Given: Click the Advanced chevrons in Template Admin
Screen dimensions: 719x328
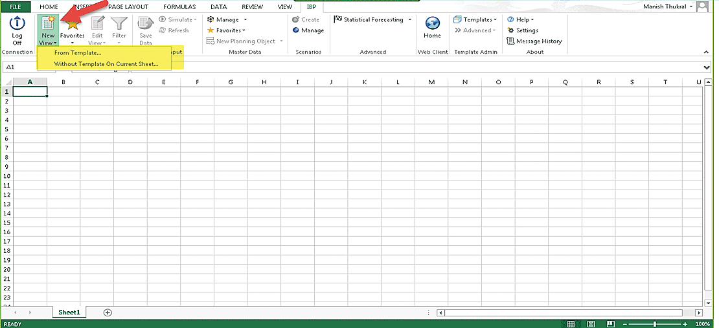Looking at the screenshot, I should pyautogui.click(x=457, y=30).
